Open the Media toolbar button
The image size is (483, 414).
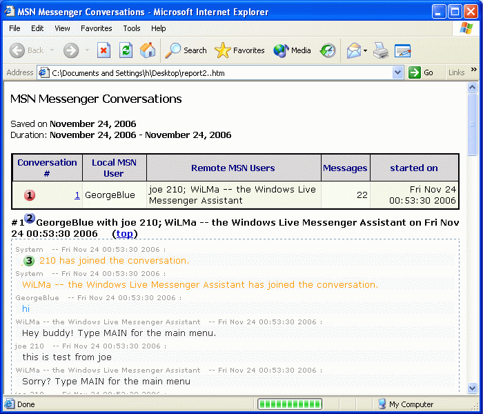pos(292,50)
